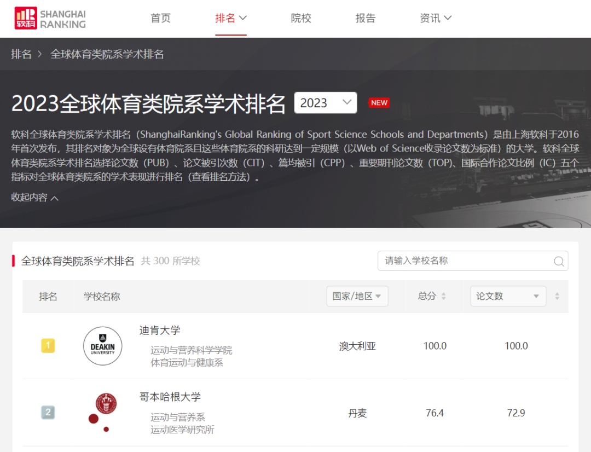Expand the 排名 navigation menu
The height and width of the screenshot is (452, 591).
(231, 18)
